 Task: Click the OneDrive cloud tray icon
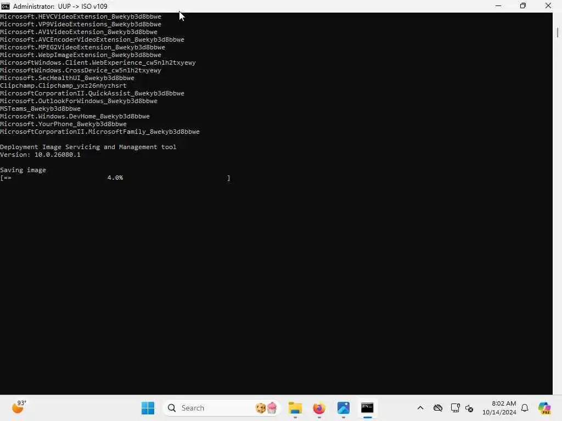(437, 408)
